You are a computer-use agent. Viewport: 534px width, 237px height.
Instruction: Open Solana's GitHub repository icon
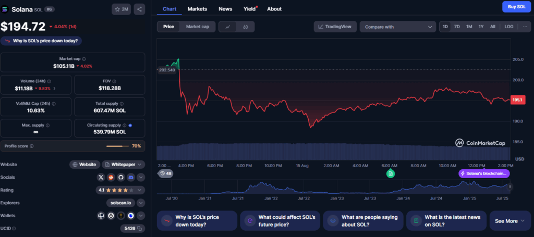120,177
